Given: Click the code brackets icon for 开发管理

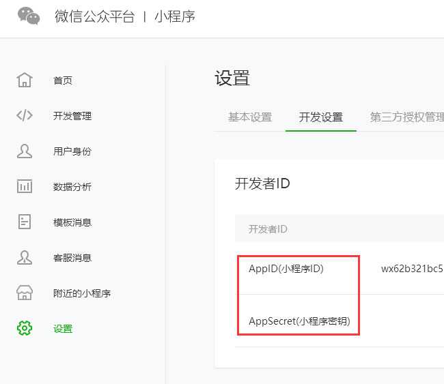Looking at the screenshot, I should tap(25, 116).
